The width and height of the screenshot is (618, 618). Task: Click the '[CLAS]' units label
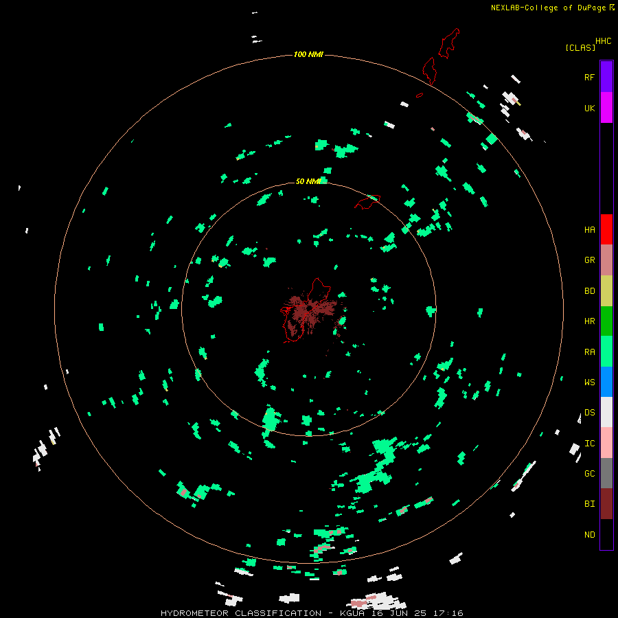(x=580, y=47)
